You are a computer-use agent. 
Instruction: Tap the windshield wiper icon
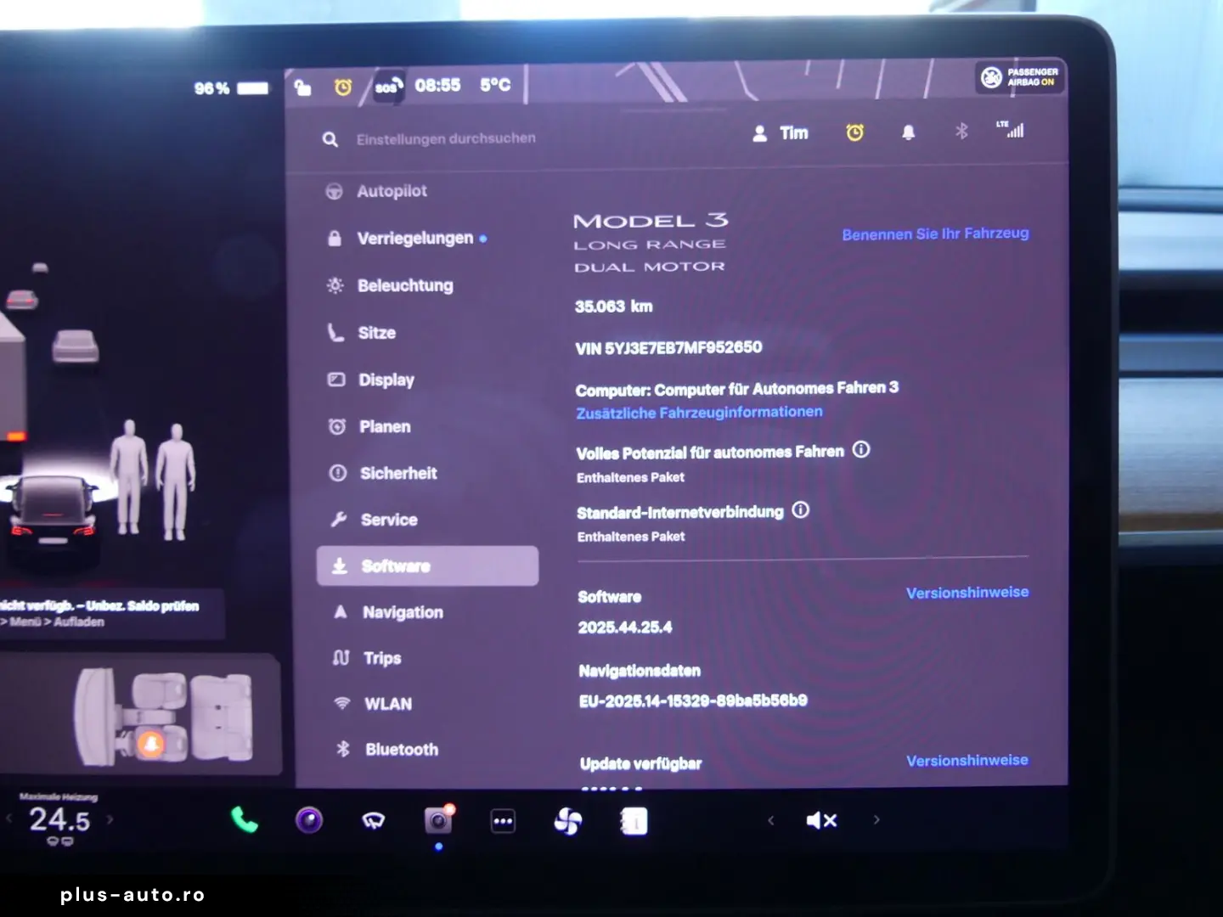click(374, 820)
